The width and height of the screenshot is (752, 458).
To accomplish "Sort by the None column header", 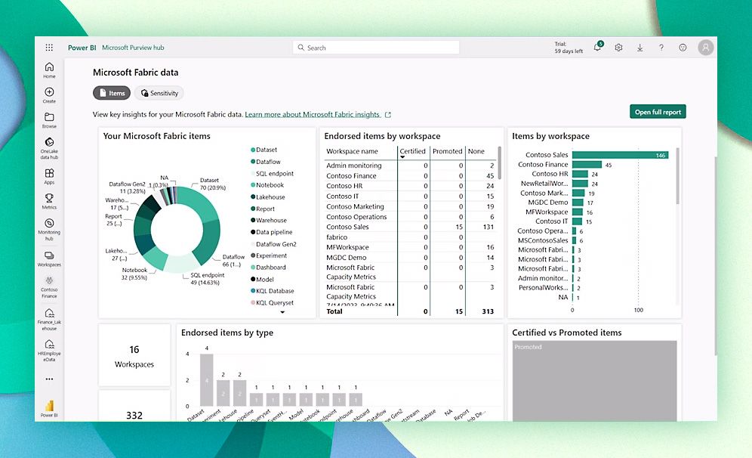I will [x=476, y=151].
